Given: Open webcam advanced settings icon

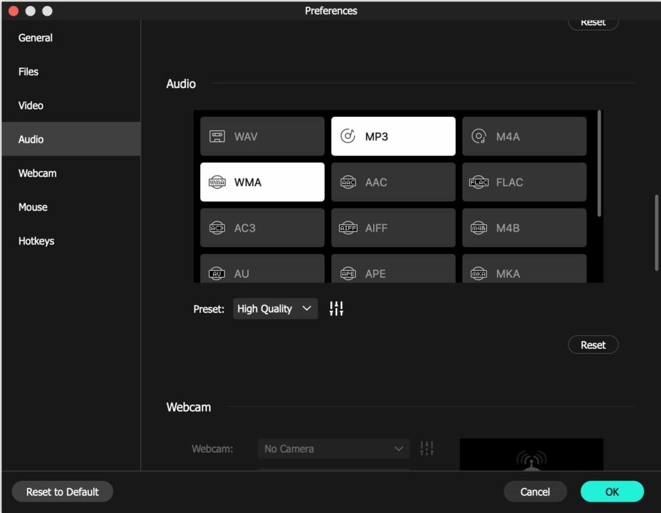Looking at the screenshot, I should 426,448.
